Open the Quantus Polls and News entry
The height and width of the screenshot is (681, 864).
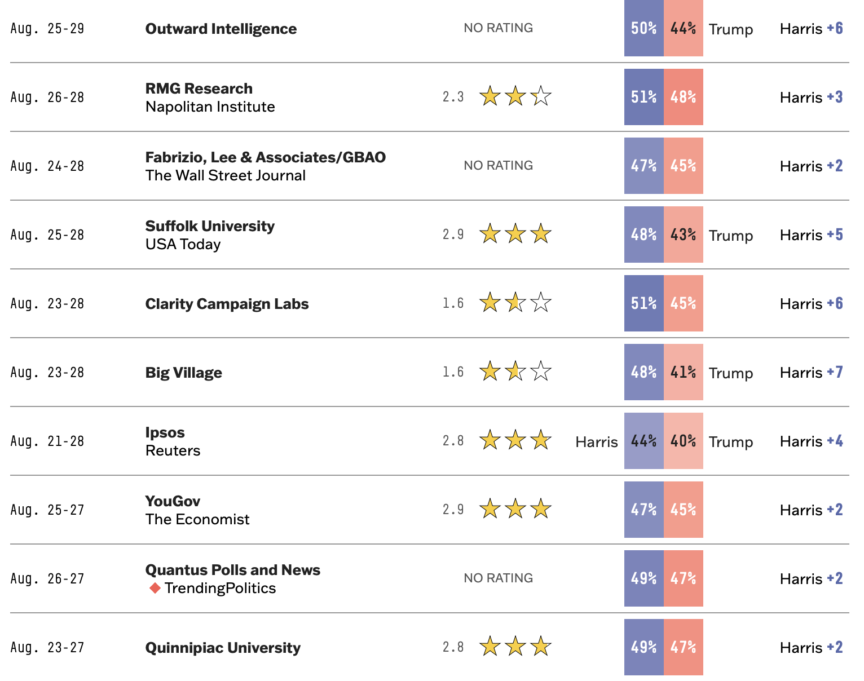[233, 570]
